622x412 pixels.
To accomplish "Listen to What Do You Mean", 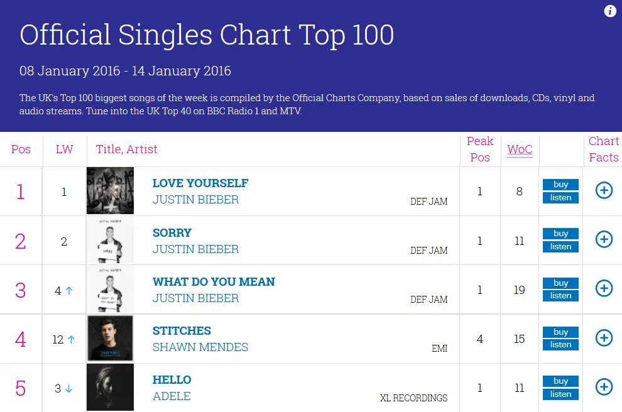I will tap(560, 296).
